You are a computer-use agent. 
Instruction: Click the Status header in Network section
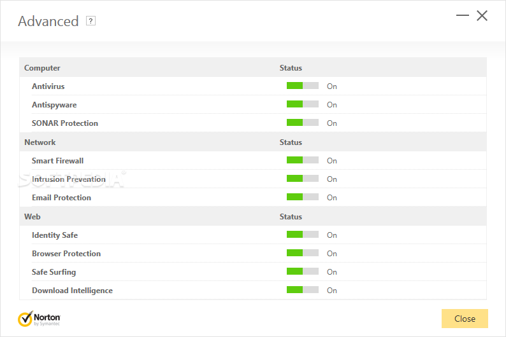tap(291, 142)
